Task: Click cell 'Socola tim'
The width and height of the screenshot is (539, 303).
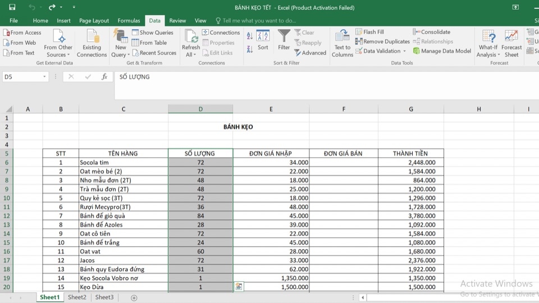Action: tap(124, 163)
